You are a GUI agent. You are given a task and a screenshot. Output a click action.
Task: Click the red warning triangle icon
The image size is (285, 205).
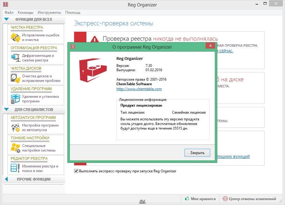click(94, 39)
